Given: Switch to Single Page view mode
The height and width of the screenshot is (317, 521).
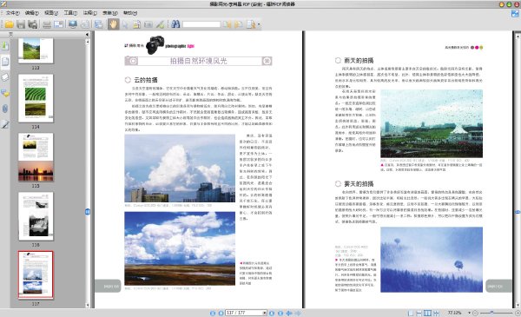Looking at the screenshot, I should click(411, 313).
